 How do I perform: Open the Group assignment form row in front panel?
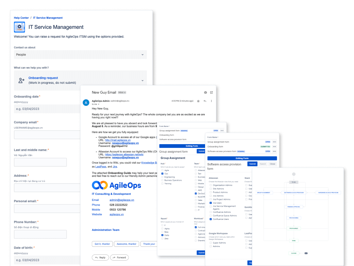coord(242,142)
